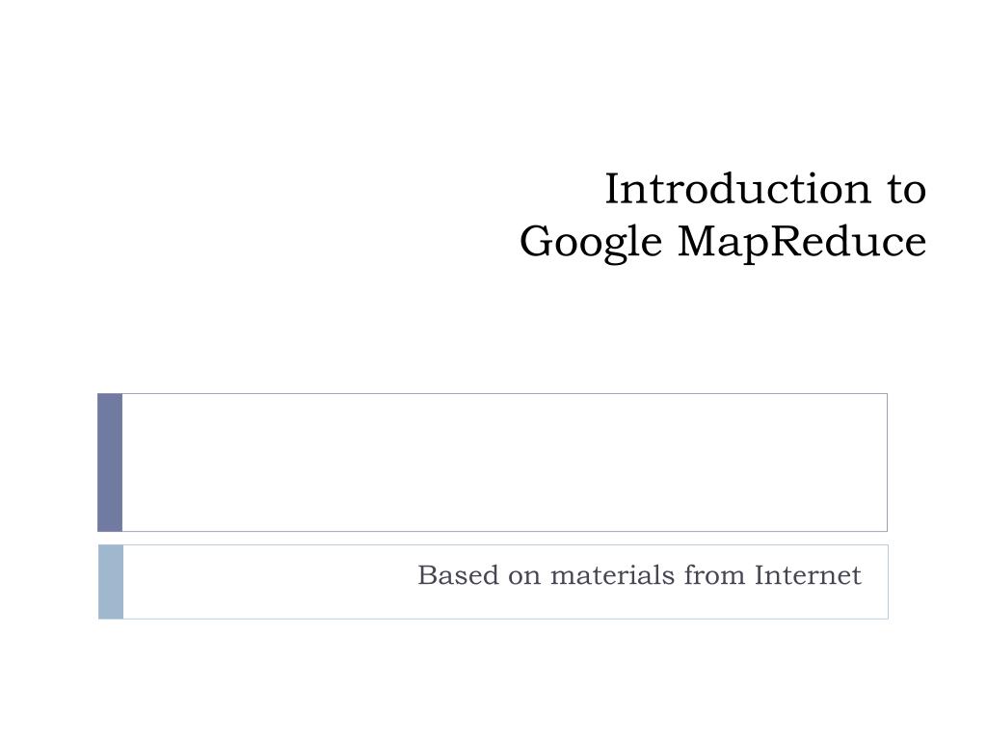The width and height of the screenshot is (987, 740).
Task: Click the capital "M" in "MapReduce"
Action: pyautogui.click(x=698, y=241)
